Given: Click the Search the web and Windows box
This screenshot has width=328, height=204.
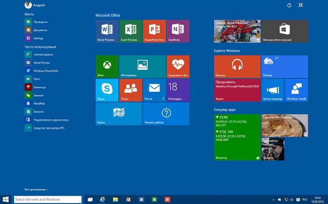Looking at the screenshot, I should click(48, 199).
